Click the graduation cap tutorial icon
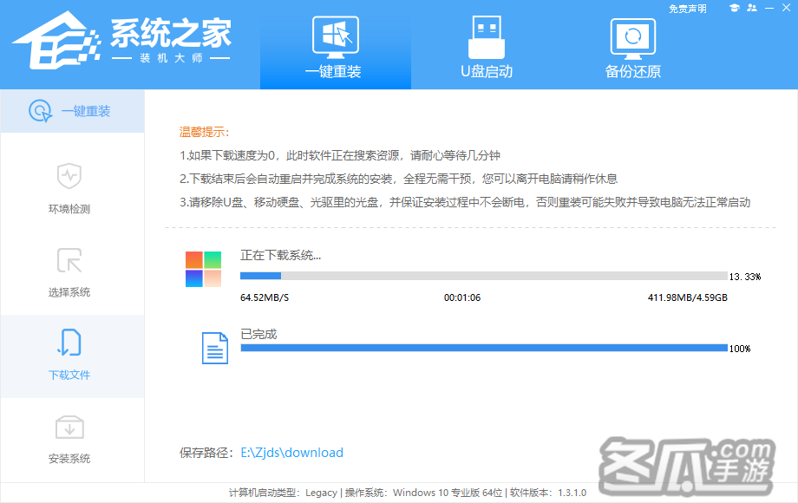The width and height of the screenshot is (798, 503). pos(734,8)
